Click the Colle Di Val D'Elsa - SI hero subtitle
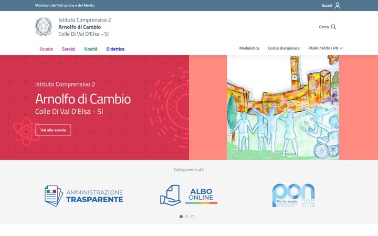This screenshot has height=236, width=378. pyautogui.click(x=69, y=112)
